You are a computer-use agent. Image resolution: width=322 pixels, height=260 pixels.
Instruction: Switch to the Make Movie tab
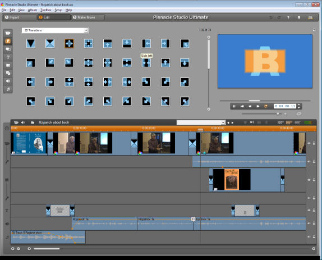pos(88,17)
